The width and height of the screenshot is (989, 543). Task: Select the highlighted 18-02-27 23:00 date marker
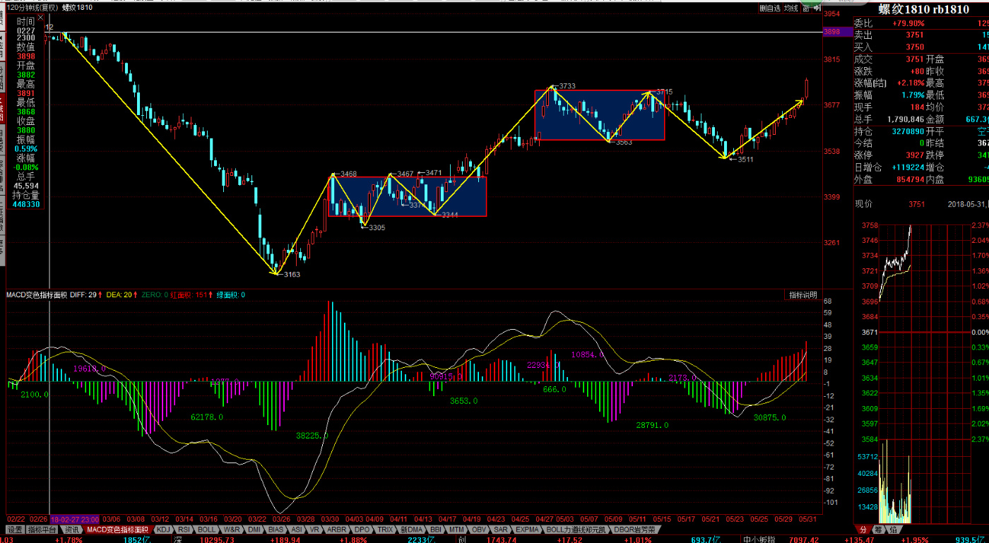tap(74, 519)
